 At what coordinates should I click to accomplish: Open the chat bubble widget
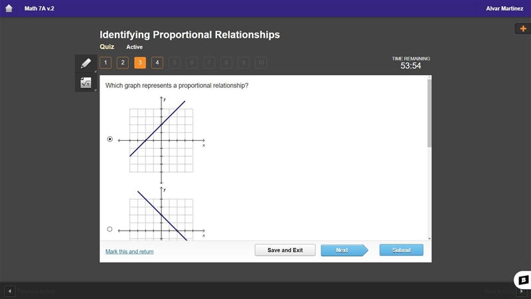click(x=523, y=280)
